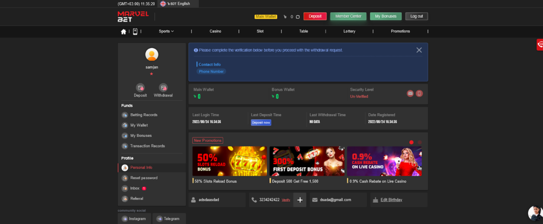The height and width of the screenshot is (224, 543).
Task: Click the phone verification status icon
Action: tap(419, 93)
